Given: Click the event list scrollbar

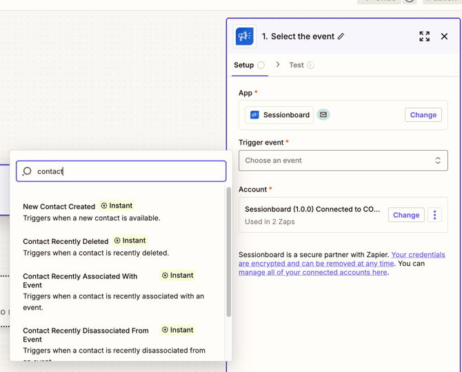Looking at the screenshot, I should 228,252.
